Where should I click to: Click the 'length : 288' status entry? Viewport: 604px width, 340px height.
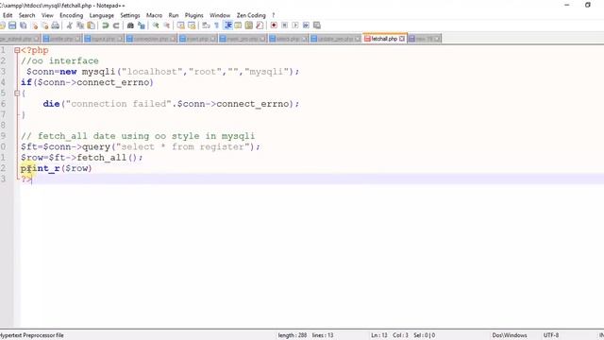pyautogui.click(x=293, y=335)
